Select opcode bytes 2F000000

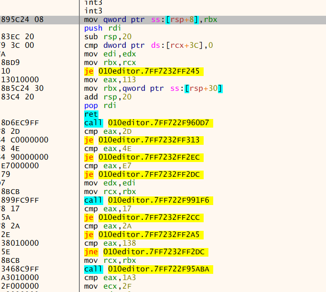click(20, 286)
